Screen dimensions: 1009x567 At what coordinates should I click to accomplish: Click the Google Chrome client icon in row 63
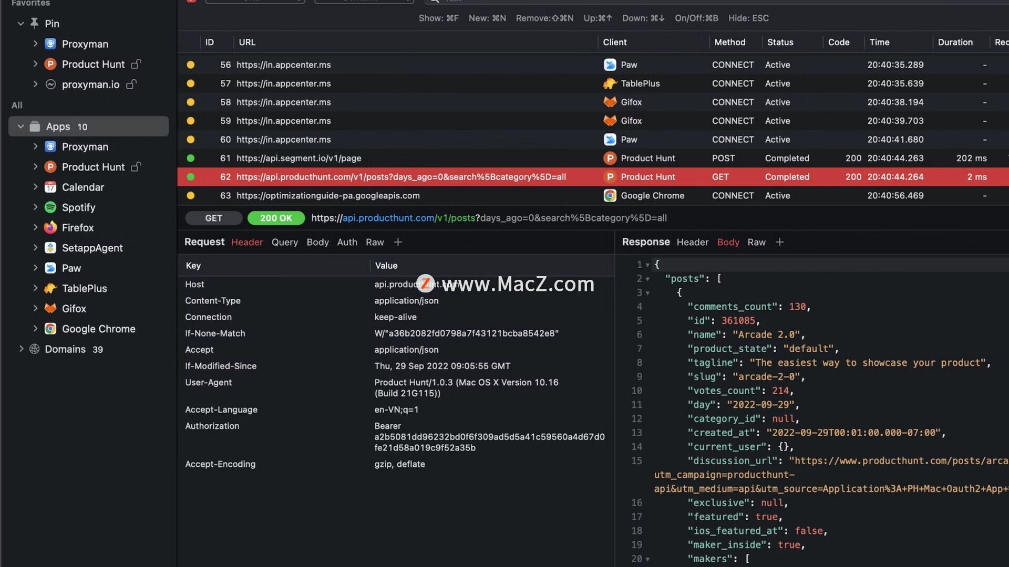point(610,195)
